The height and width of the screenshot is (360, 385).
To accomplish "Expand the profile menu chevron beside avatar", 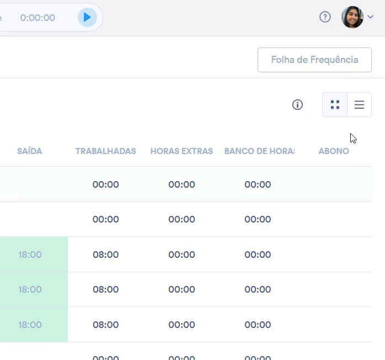I will pyautogui.click(x=371, y=18).
